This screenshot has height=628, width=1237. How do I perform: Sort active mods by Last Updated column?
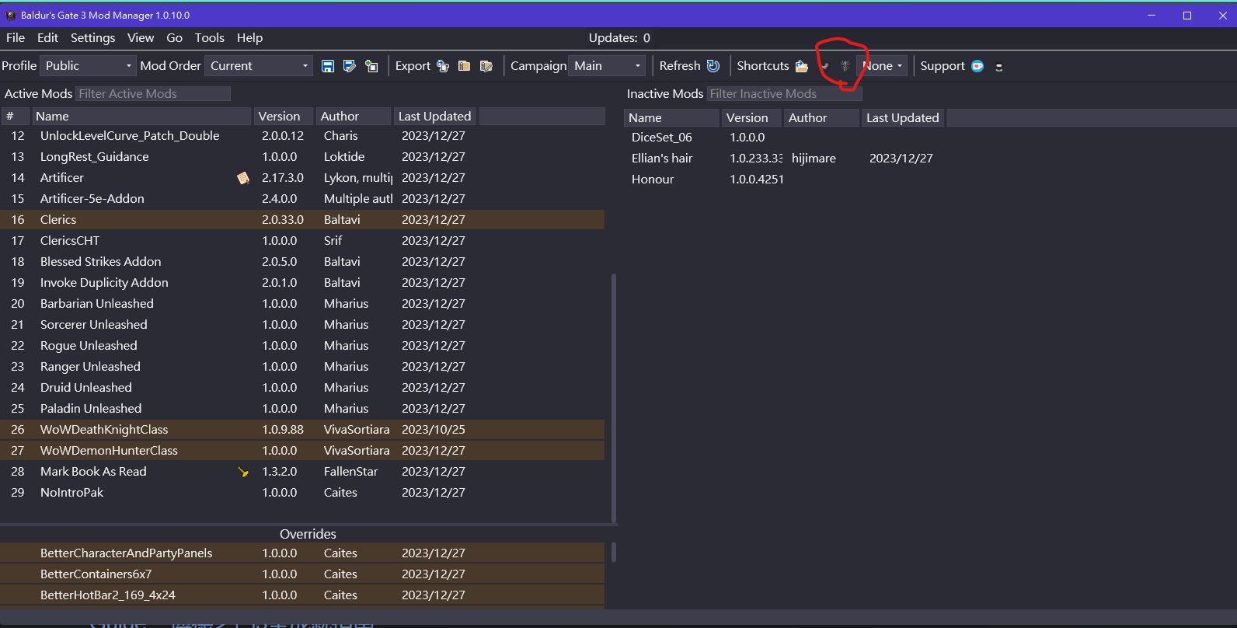434,117
